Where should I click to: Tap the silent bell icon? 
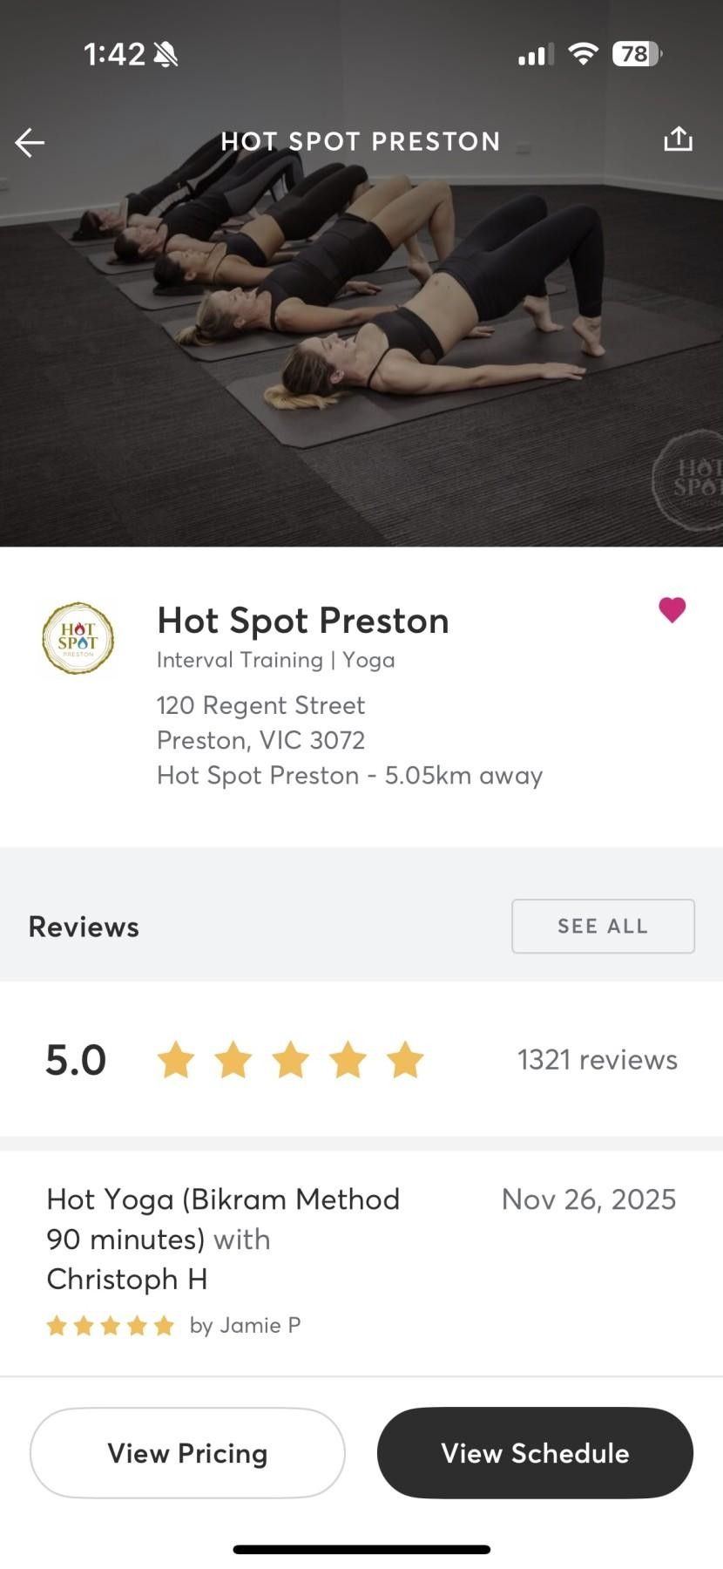point(166,55)
